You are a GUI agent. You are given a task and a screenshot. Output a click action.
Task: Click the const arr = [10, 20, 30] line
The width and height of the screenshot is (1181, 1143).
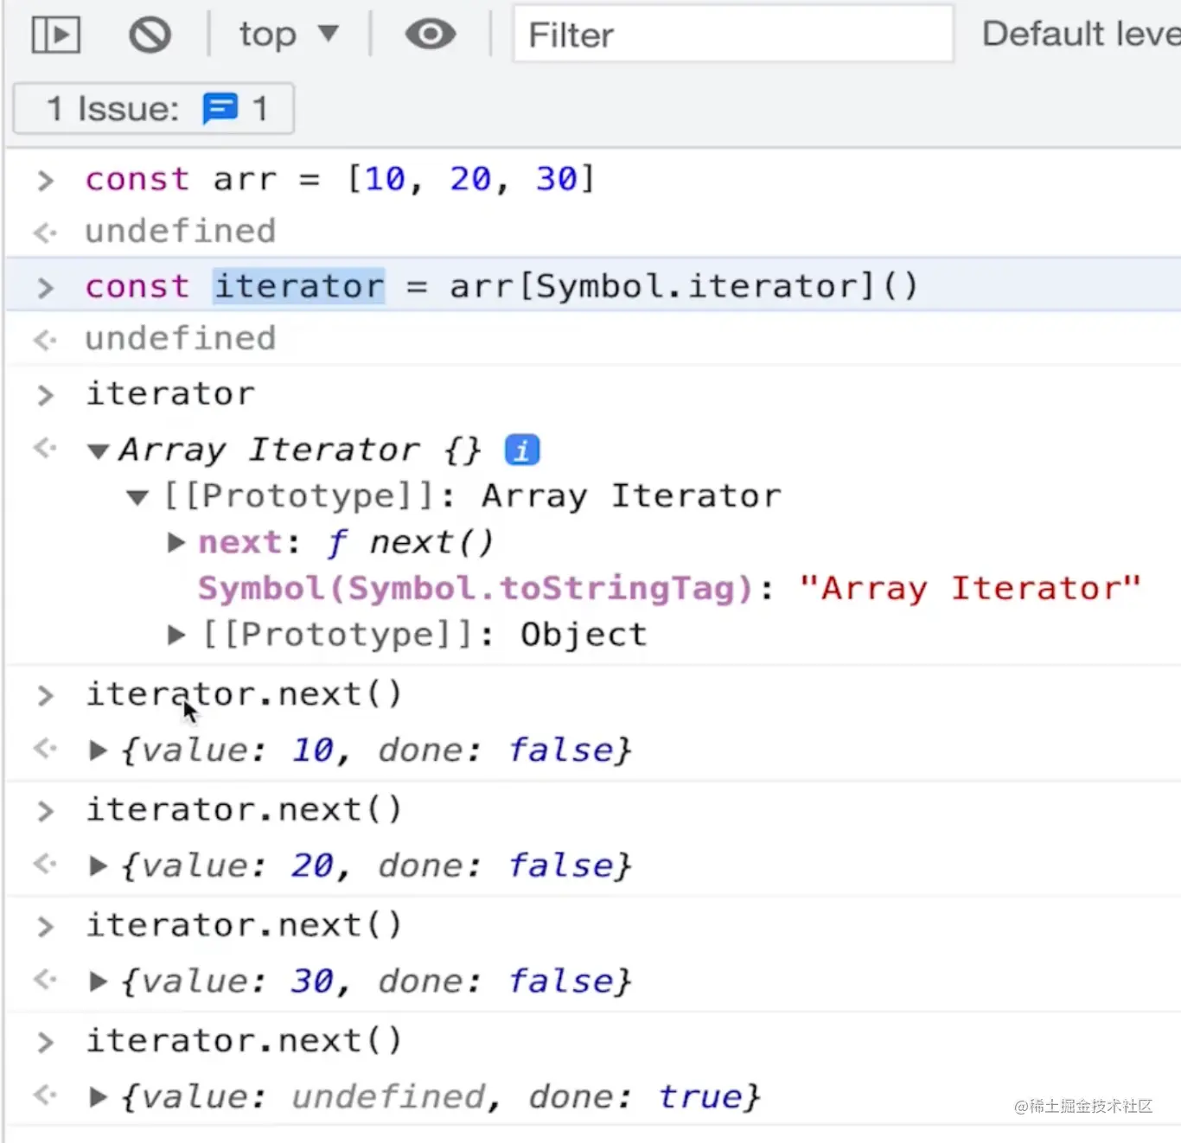click(x=341, y=179)
